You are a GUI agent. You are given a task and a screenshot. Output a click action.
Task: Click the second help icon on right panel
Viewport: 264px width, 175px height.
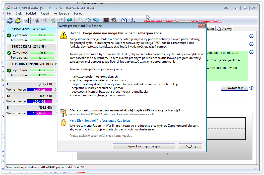tap(251, 44)
